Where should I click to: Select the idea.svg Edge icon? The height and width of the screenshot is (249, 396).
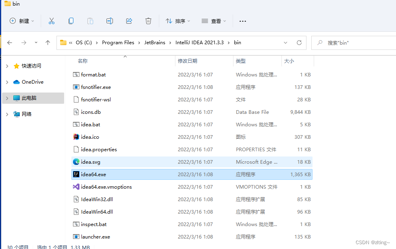[x=76, y=162]
